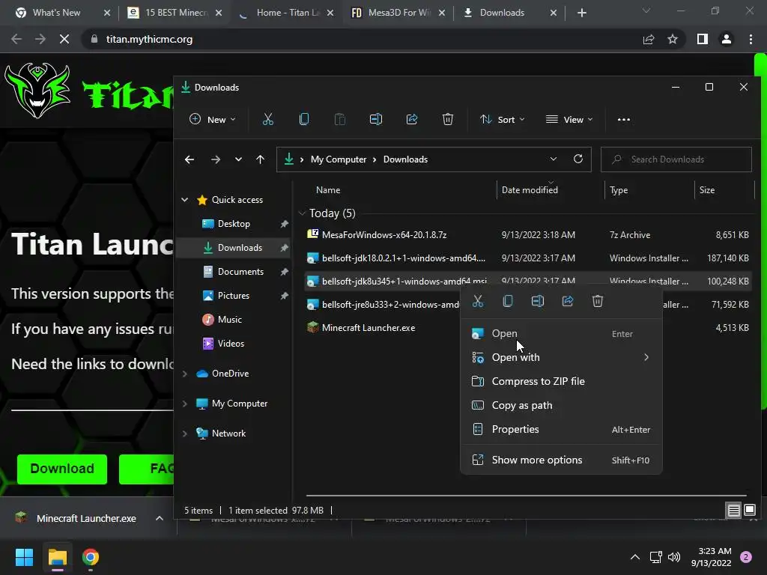Click the Delete trash icon in Explorer toolbar
767x575 pixels.
(x=448, y=119)
